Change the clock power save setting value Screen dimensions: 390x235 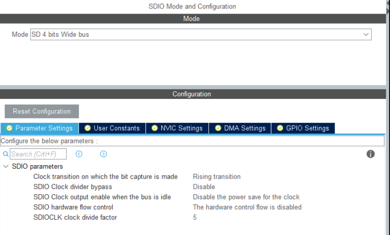[246, 197]
